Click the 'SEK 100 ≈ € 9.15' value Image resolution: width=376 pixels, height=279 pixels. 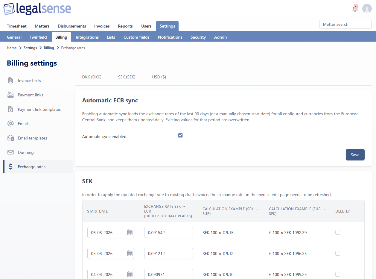(x=218, y=233)
